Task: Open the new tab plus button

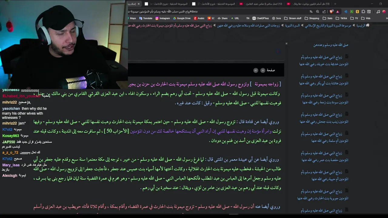Action: 335,4
